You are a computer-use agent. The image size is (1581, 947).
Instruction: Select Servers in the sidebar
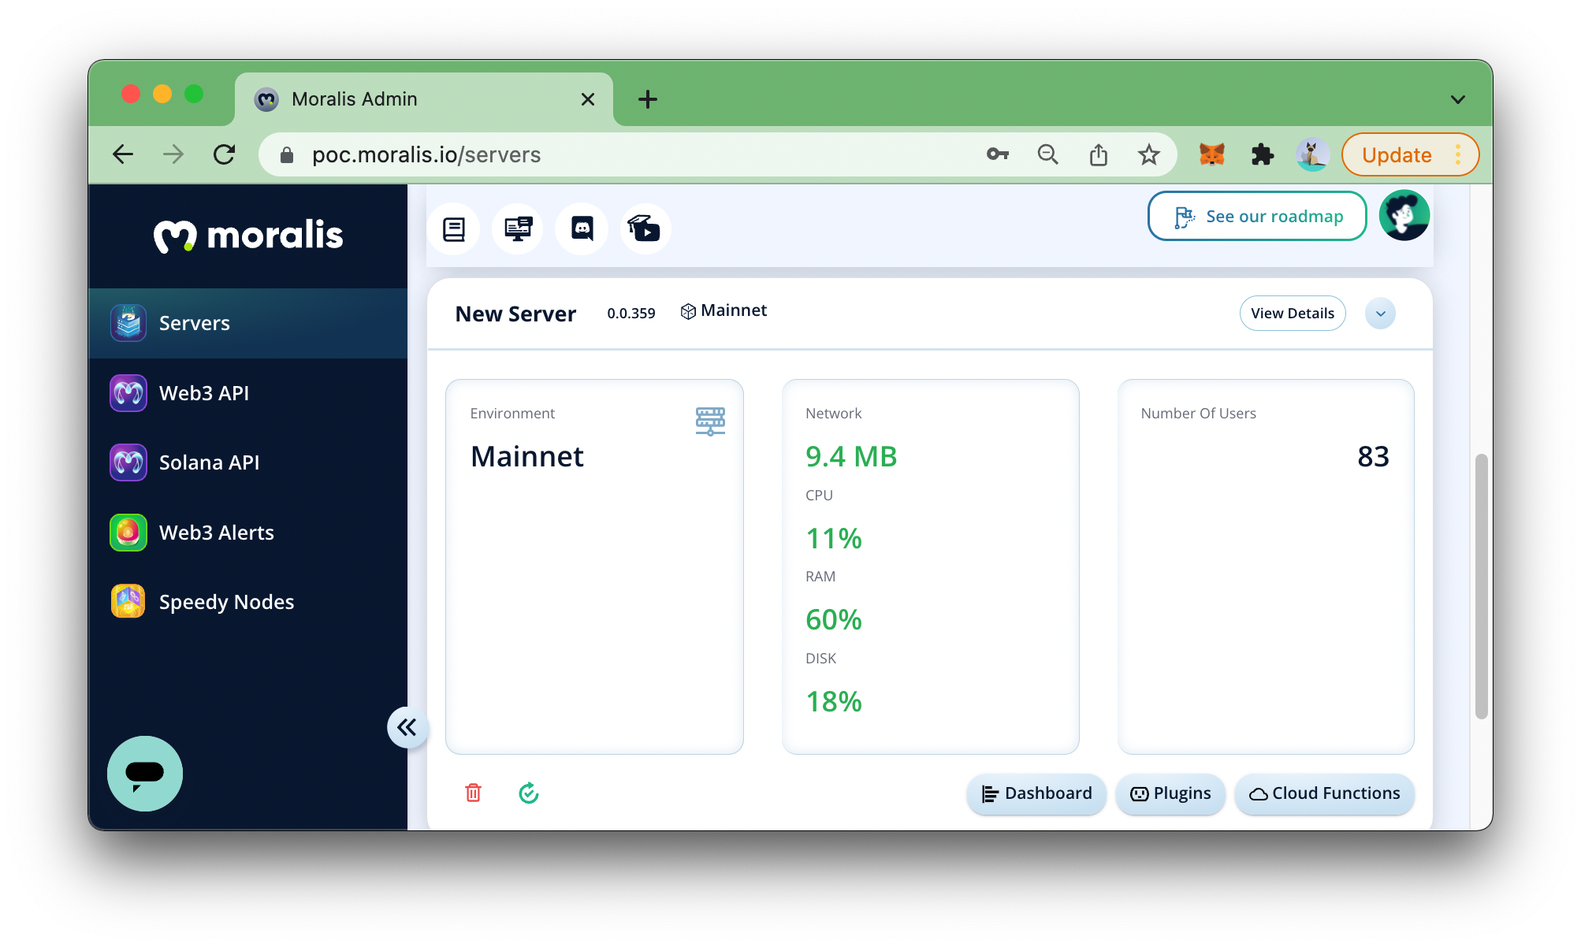point(248,323)
